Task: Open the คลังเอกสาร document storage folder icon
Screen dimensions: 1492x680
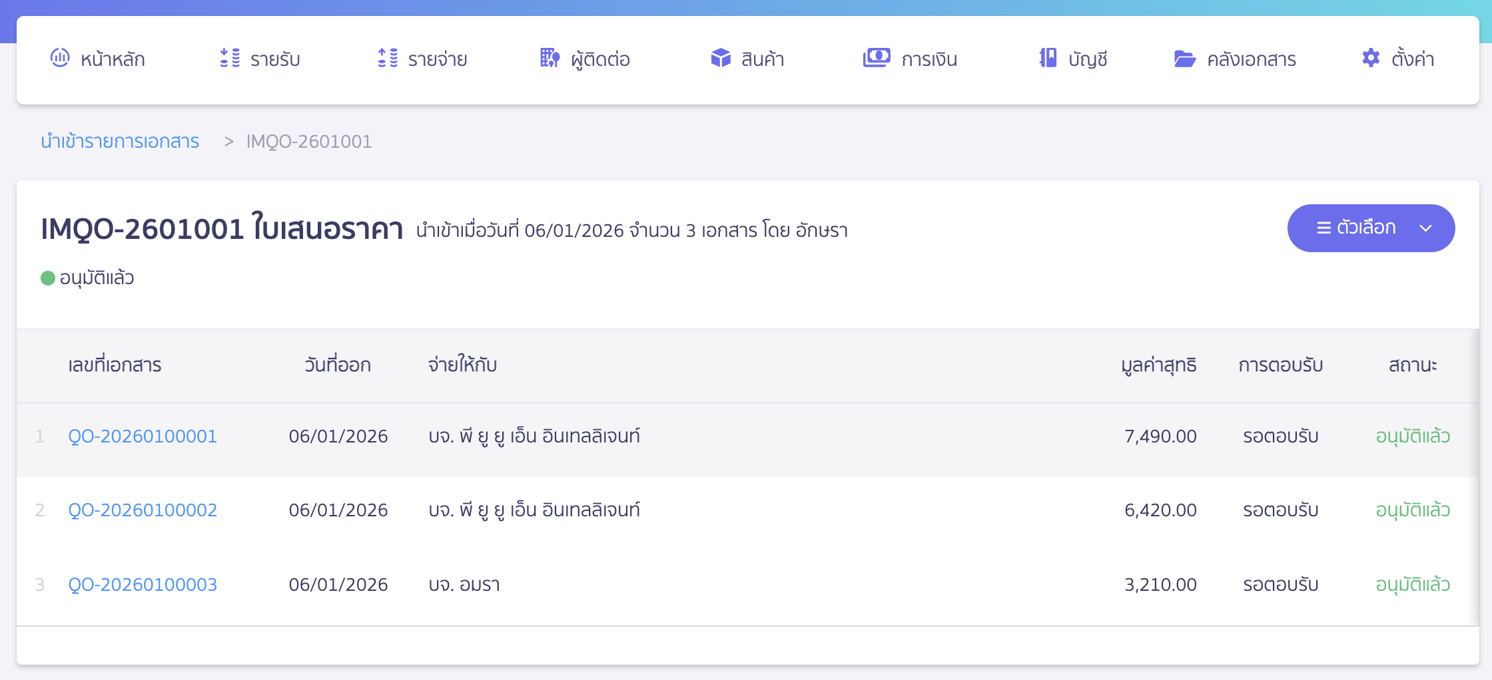Action: tap(1184, 59)
